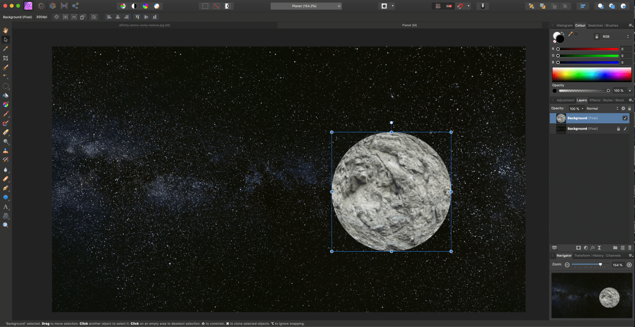Click the zoom out minus button
Viewport: 635px width, 327px height.
click(x=567, y=265)
